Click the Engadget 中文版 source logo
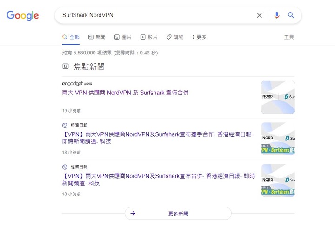 point(77,84)
